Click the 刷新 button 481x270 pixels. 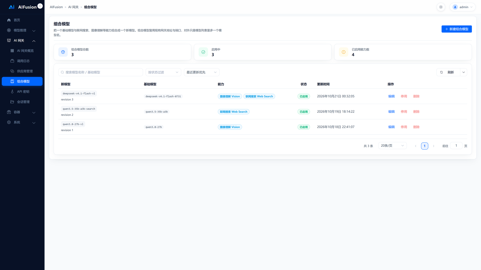coord(448,72)
